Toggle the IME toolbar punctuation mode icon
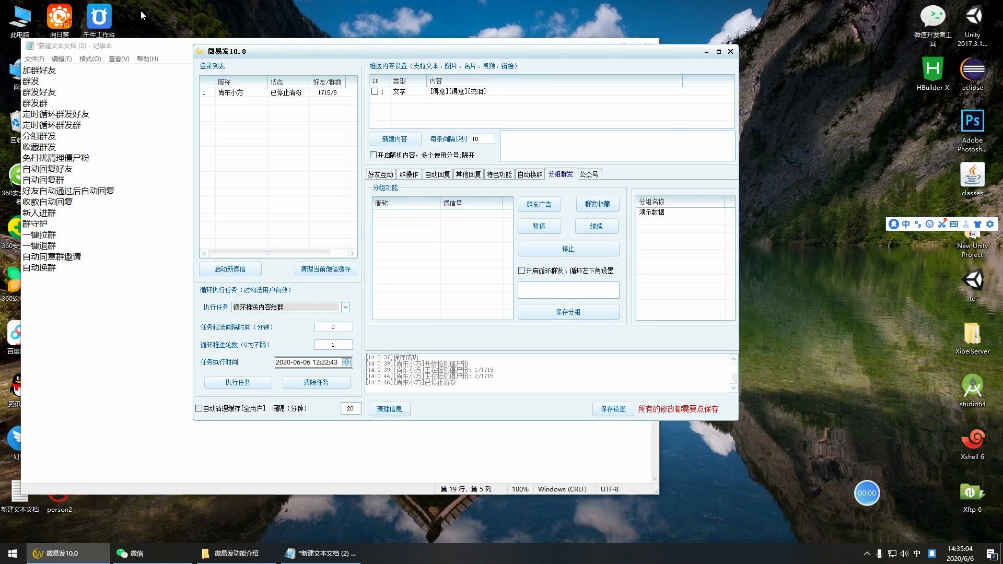 (x=918, y=224)
